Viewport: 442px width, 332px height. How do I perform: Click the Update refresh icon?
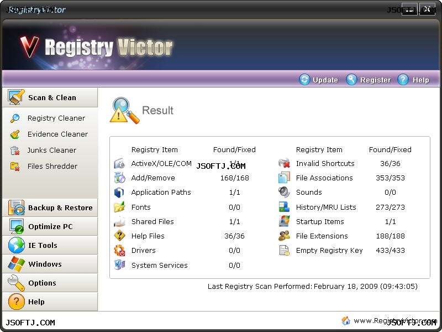click(304, 80)
